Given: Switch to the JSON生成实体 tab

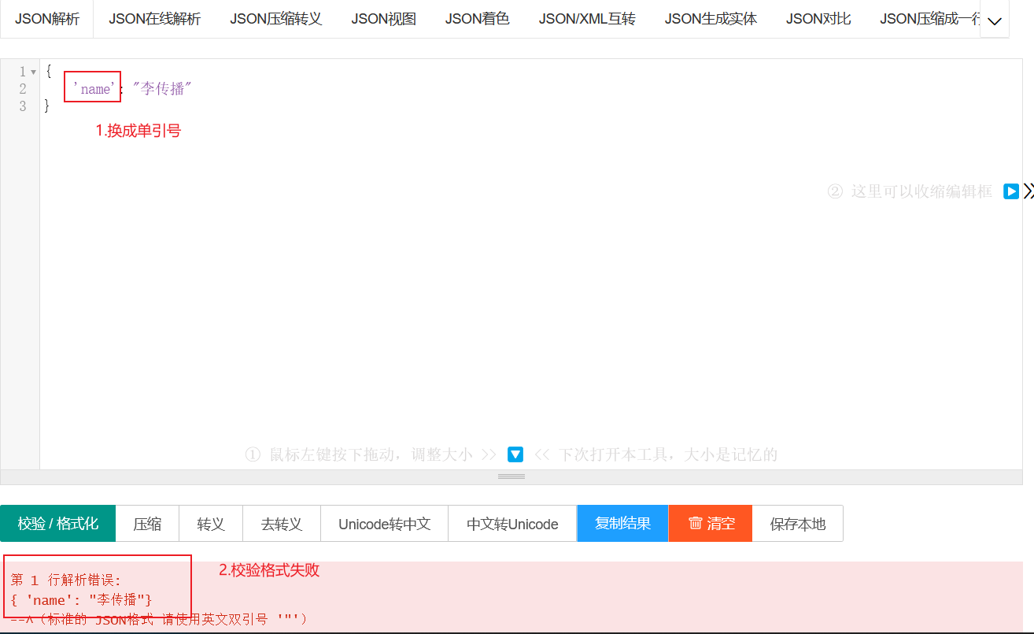Looking at the screenshot, I should click(x=711, y=19).
